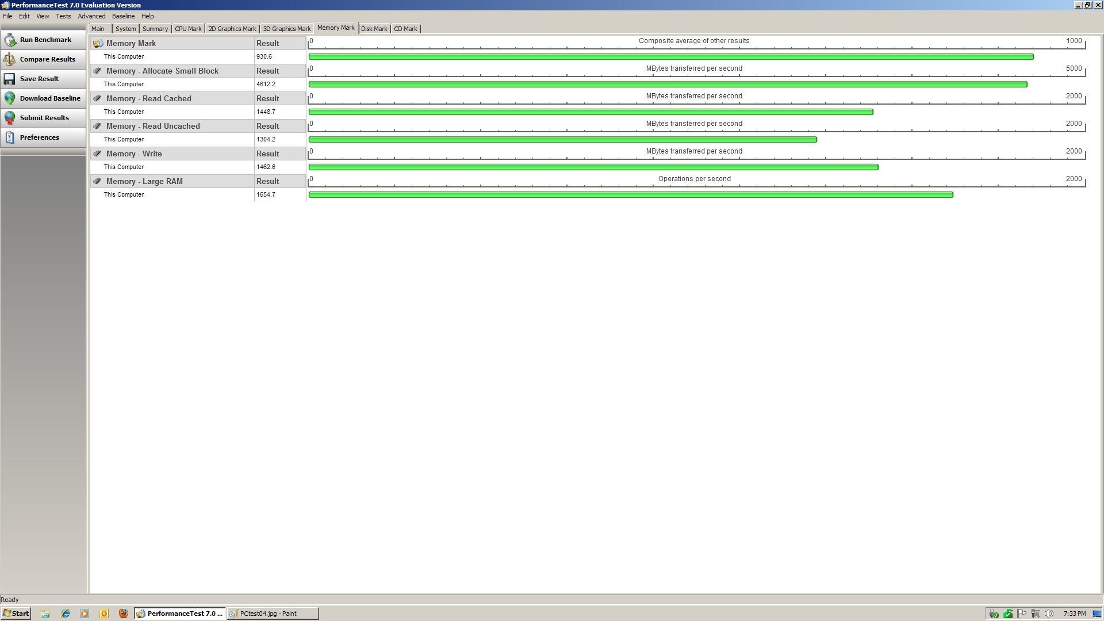This screenshot has height=621, width=1104.
Task: Click This Computer under Memory - Large RAM
Action: [124, 194]
